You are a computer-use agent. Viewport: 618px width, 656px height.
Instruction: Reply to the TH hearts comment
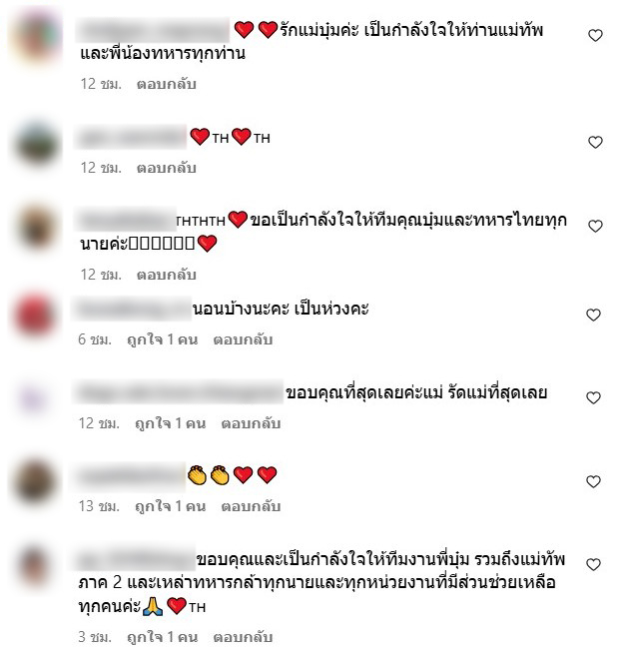[x=167, y=168]
